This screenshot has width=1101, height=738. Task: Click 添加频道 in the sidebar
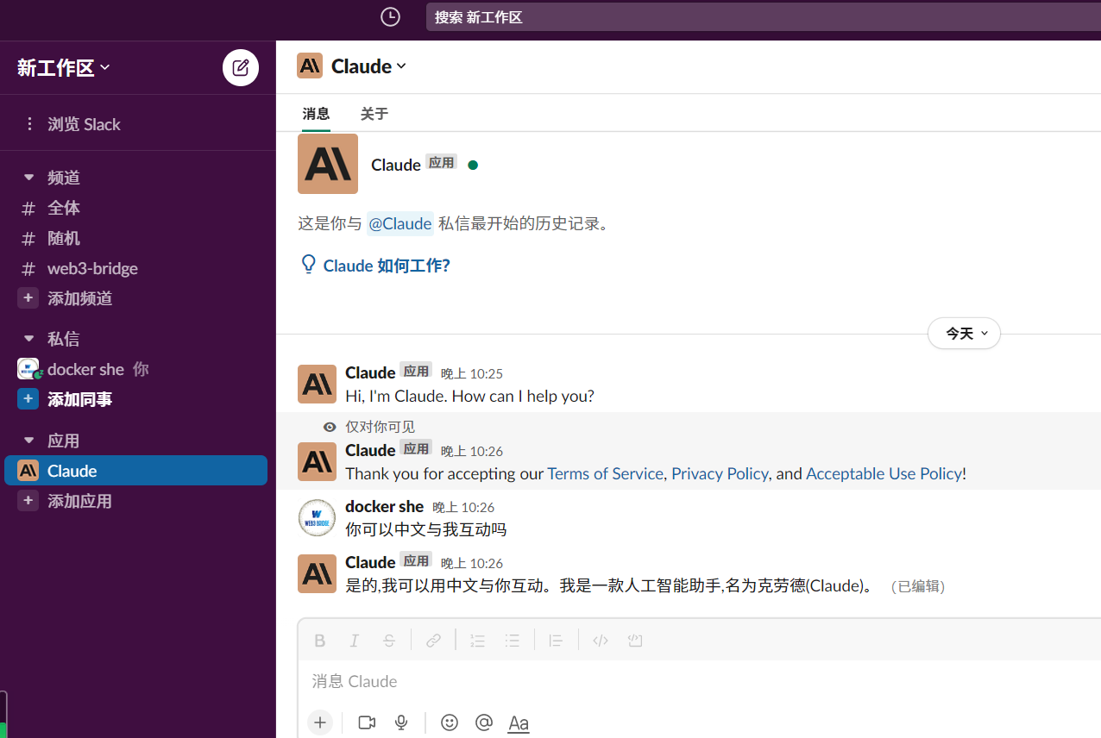80,298
